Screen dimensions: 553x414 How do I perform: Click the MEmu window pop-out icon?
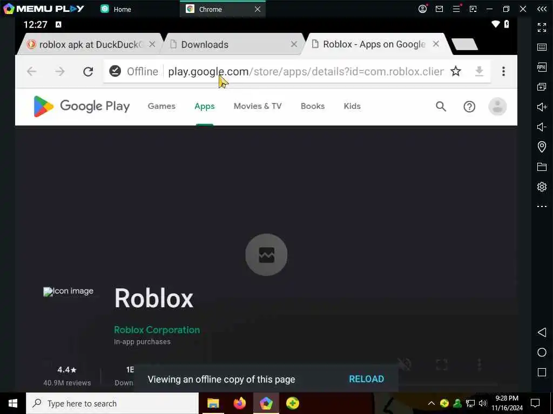(x=473, y=9)
